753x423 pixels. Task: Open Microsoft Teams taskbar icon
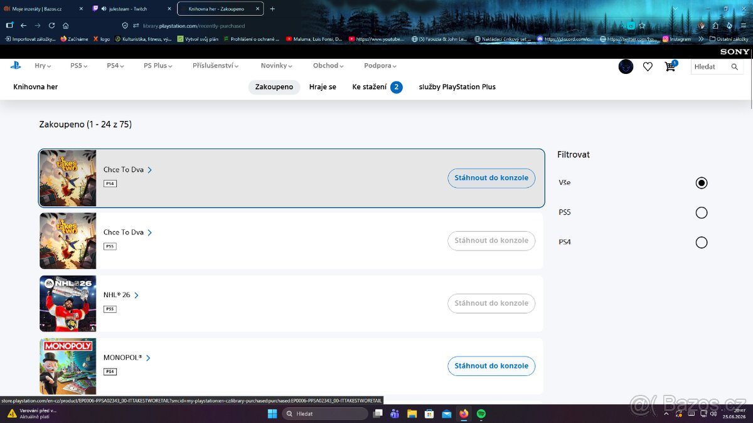[395, 414]
